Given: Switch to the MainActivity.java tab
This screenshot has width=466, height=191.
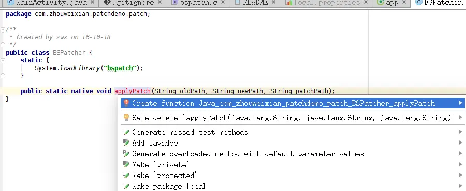Looking at the screenshot, I should click(x=51, y=3).
